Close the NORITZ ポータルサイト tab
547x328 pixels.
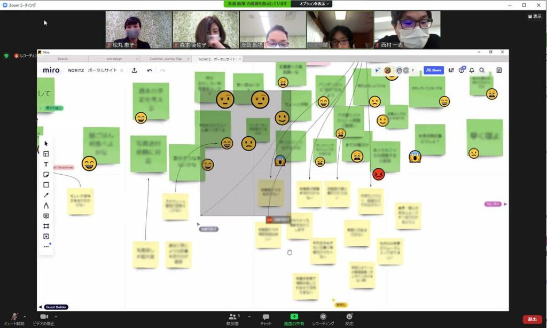240,59
